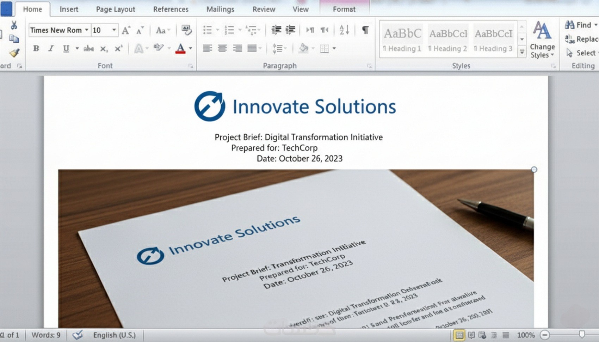Click the Increase Indent icon
This screenshot has height=342, width=599.
click(x=290, y=30)
